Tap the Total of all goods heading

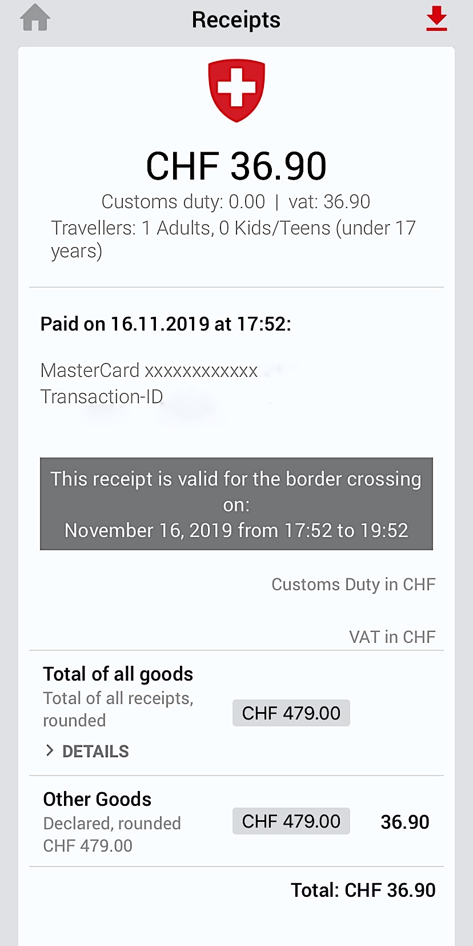[118, 674]
